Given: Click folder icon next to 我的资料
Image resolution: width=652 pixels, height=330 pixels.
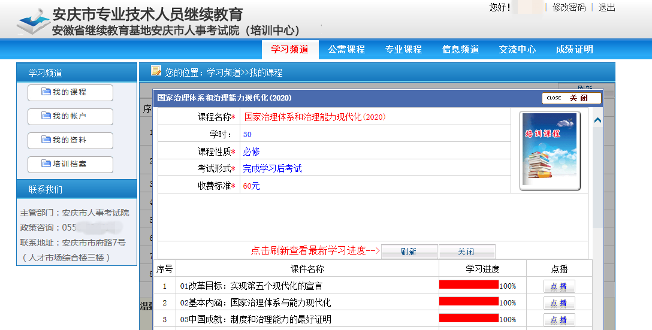Looking at the screenshot, I should pyautogui.click(x=46, y=140).
